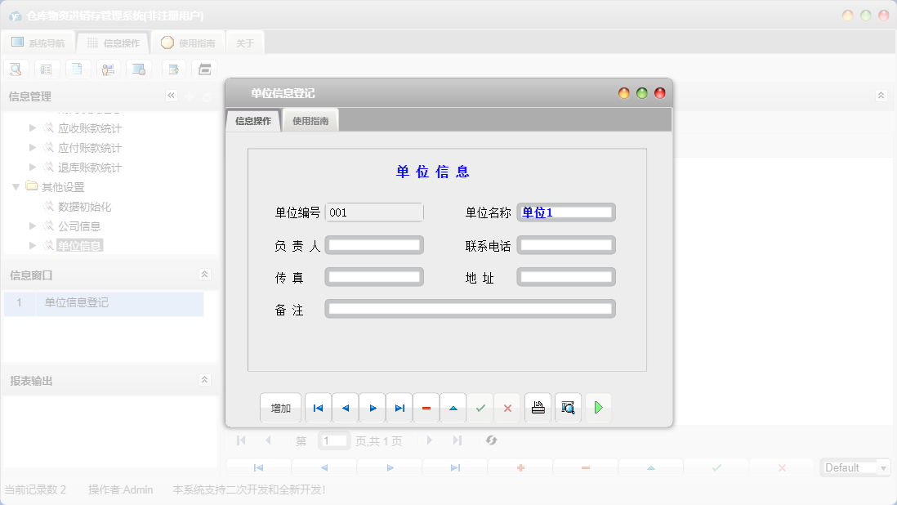The image size is (897, 505).
Task: Click the page refresh button below the dialog
Action: [492, 440]
